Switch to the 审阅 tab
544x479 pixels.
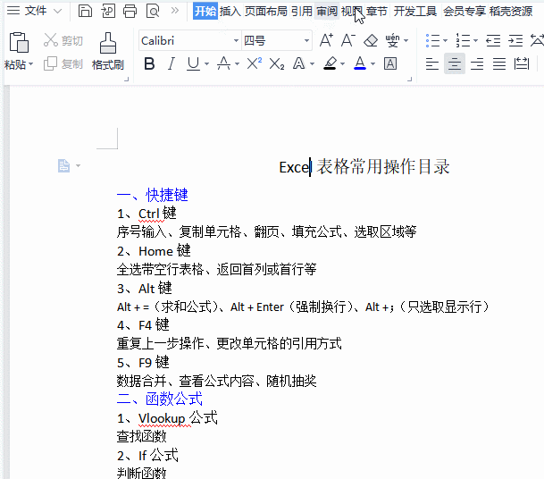[327, 11]
